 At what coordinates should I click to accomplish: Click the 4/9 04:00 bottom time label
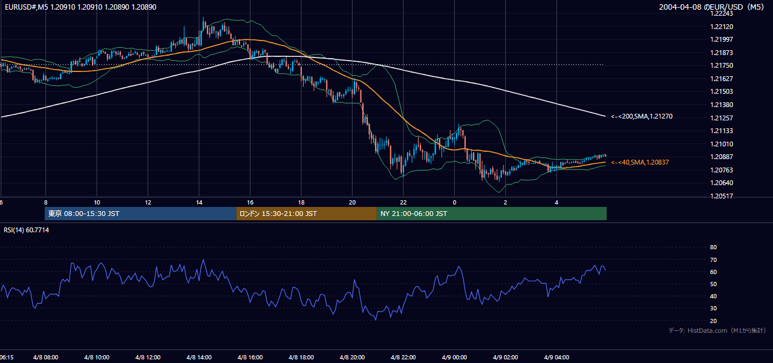coord(557,358)
